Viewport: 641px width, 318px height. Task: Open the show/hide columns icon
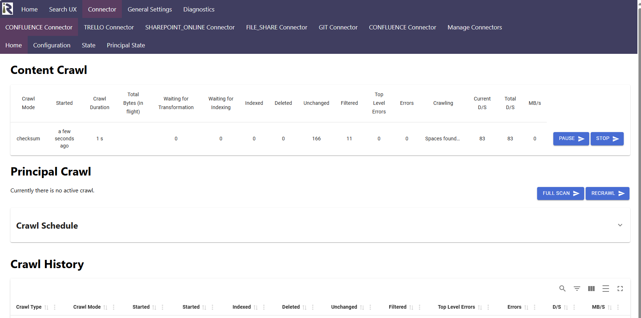(x=591, y=289)
